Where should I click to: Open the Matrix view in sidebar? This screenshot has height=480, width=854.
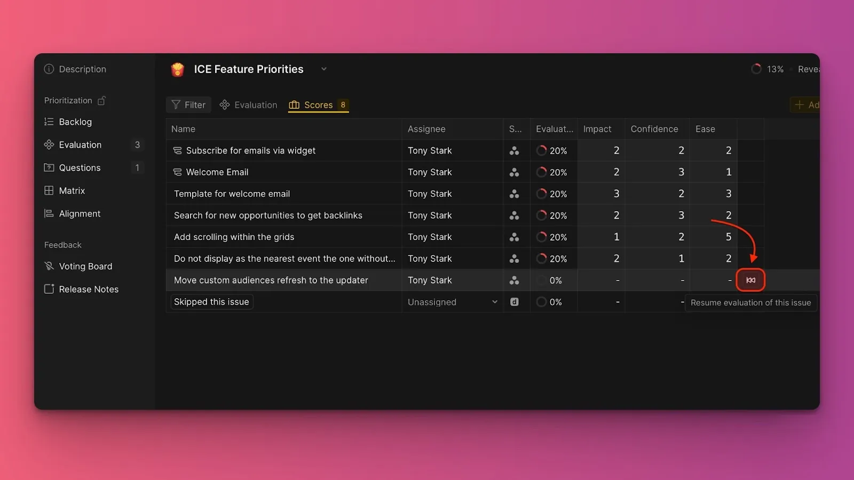pyautogui.click(x=72, y=190)
